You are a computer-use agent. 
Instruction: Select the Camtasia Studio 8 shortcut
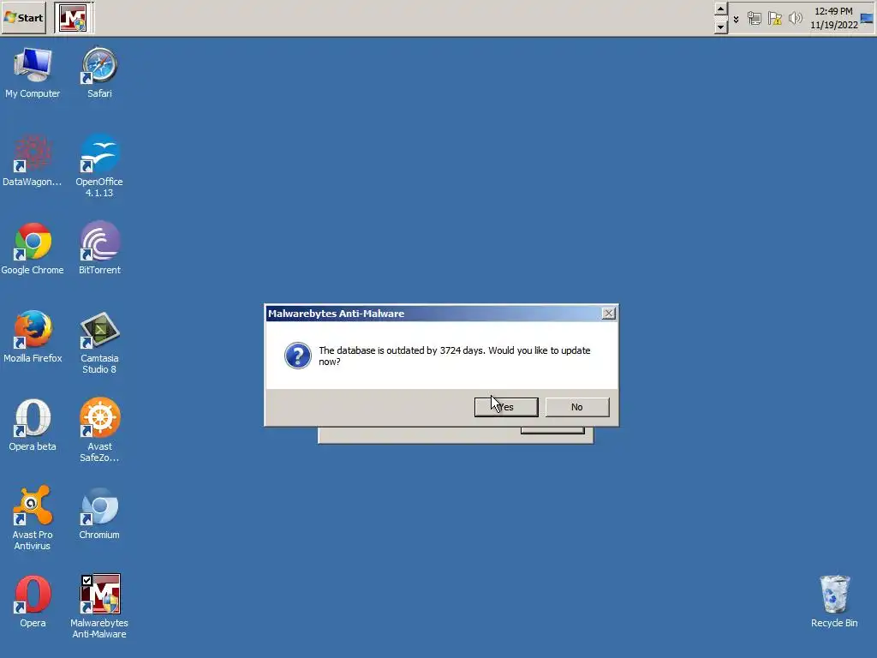[99, 343]
